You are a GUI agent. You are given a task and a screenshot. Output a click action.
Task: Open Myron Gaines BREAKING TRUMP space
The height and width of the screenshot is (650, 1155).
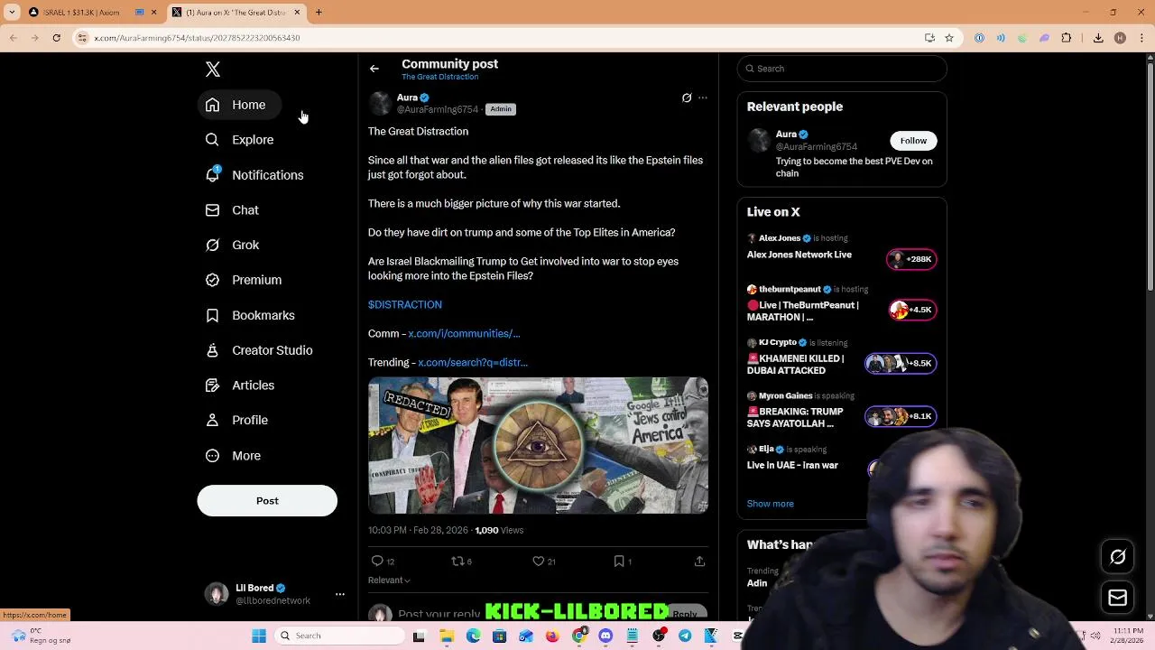coord(842,411)
